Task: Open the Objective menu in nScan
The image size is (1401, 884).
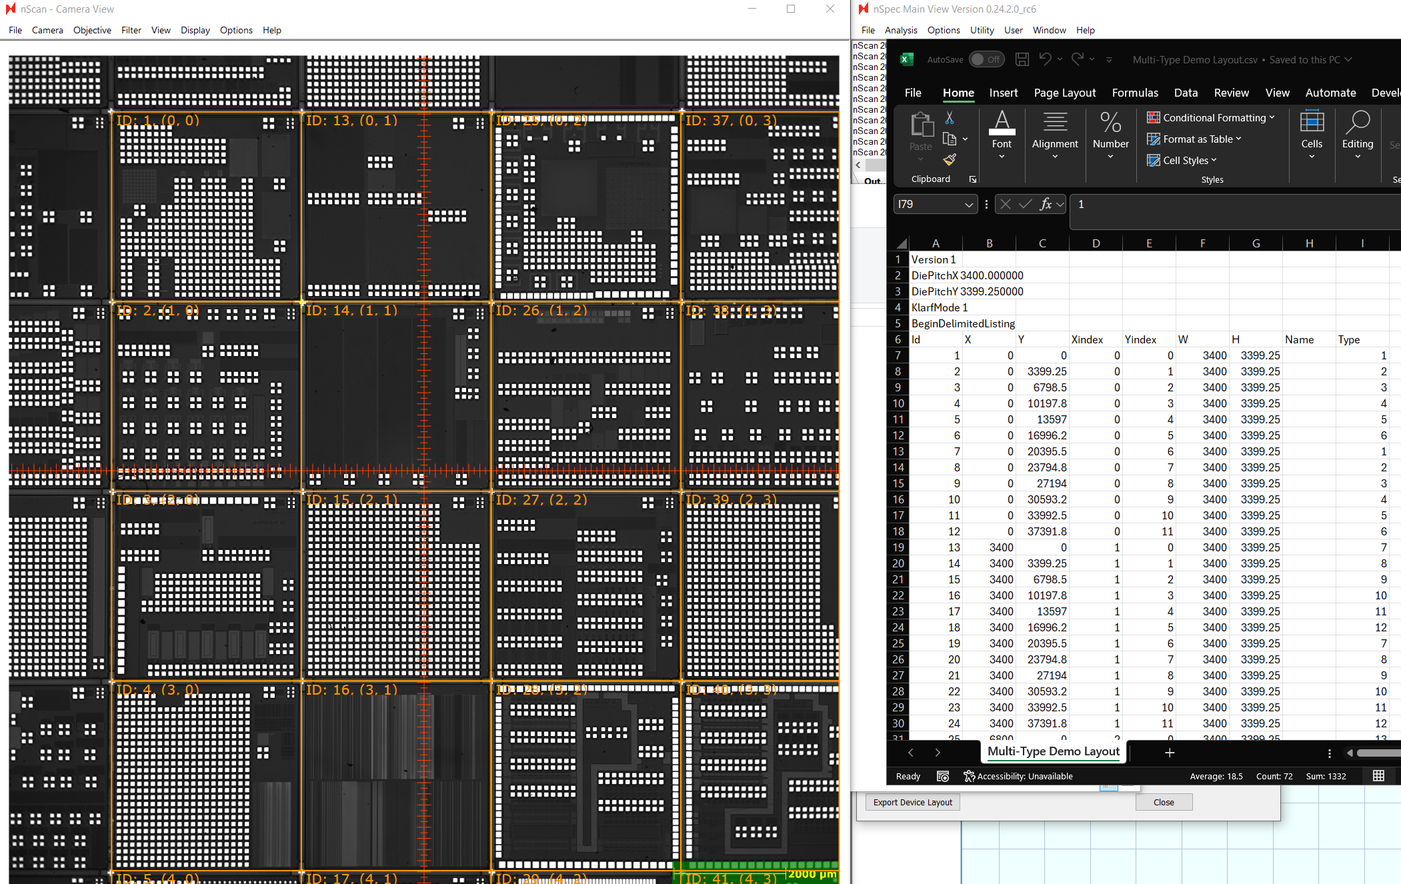Action: (92, 30)
